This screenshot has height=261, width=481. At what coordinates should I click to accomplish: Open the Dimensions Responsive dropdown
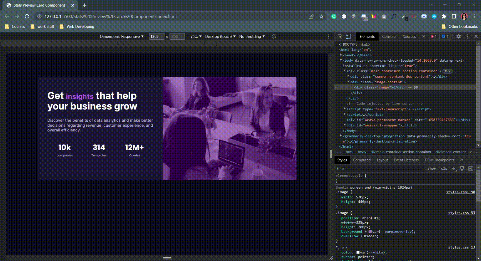(x=122, y=37)
